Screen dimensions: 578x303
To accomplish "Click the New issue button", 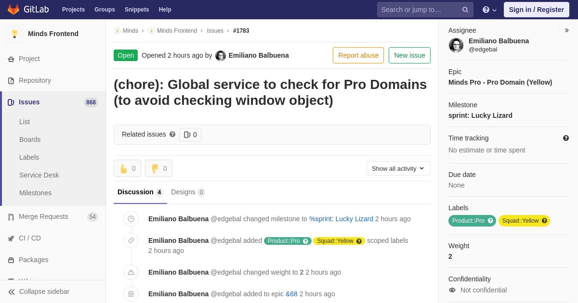I will [409, 55].
